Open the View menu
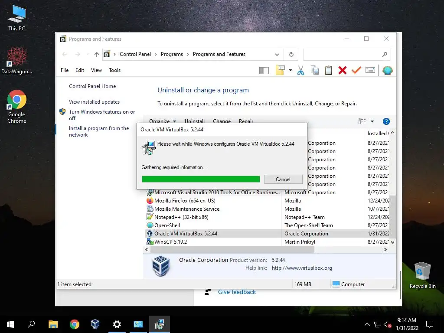The width and height of the screenshot is (444, 333). [96, 70]
